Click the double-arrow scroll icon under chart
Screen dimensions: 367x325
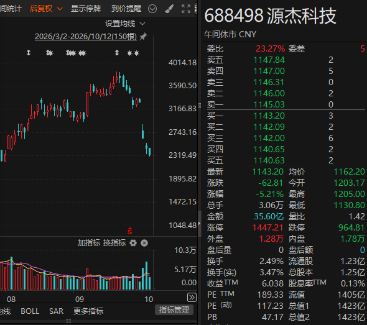[x=192, y=298]
